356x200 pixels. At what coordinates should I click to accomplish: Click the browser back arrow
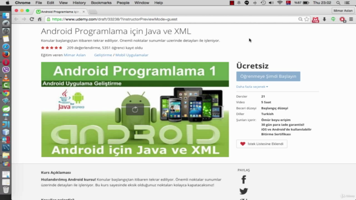[x=16, y=19]
